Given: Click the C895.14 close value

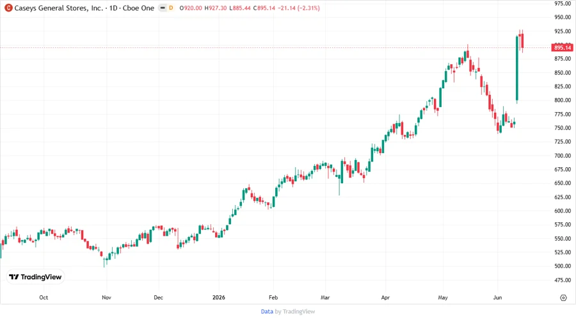Looking at the screenshot, I should 264,8.
